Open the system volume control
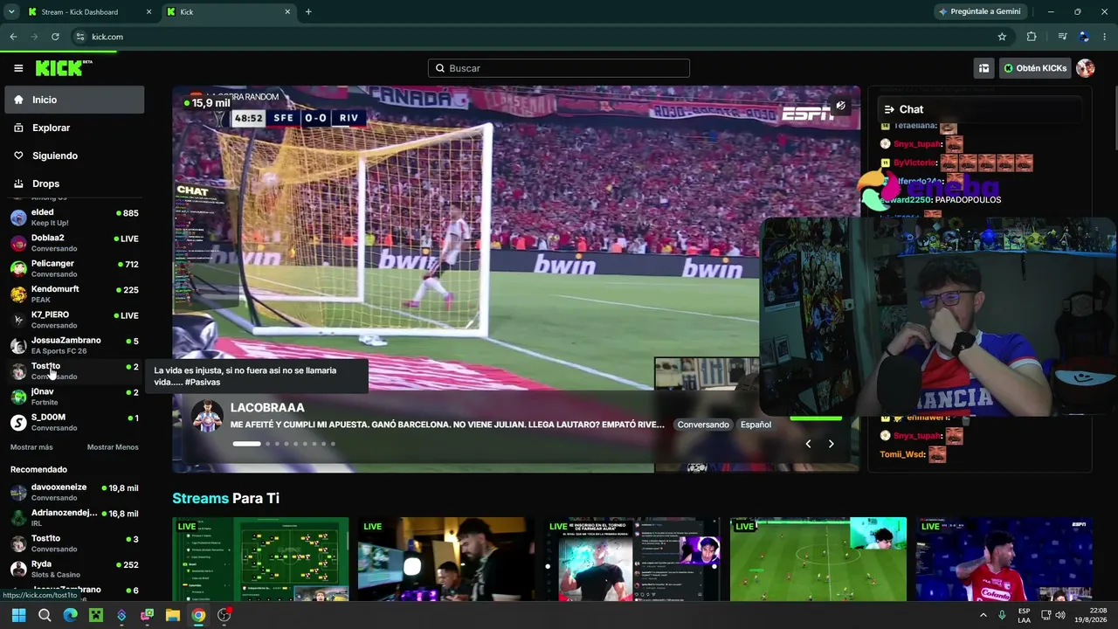This screenshot has height=629, width=1118. pyautogui.click(x=1060, y=615)
